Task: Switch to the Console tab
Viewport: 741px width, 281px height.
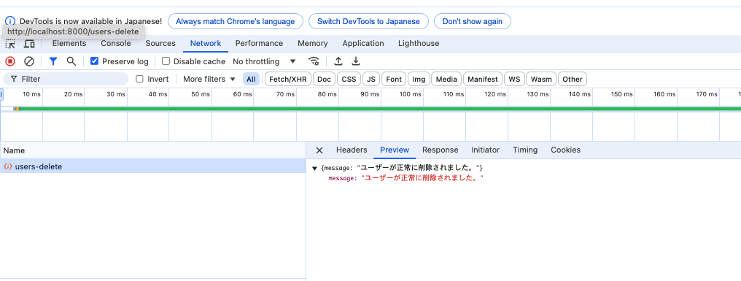Action: coord(116,43)
